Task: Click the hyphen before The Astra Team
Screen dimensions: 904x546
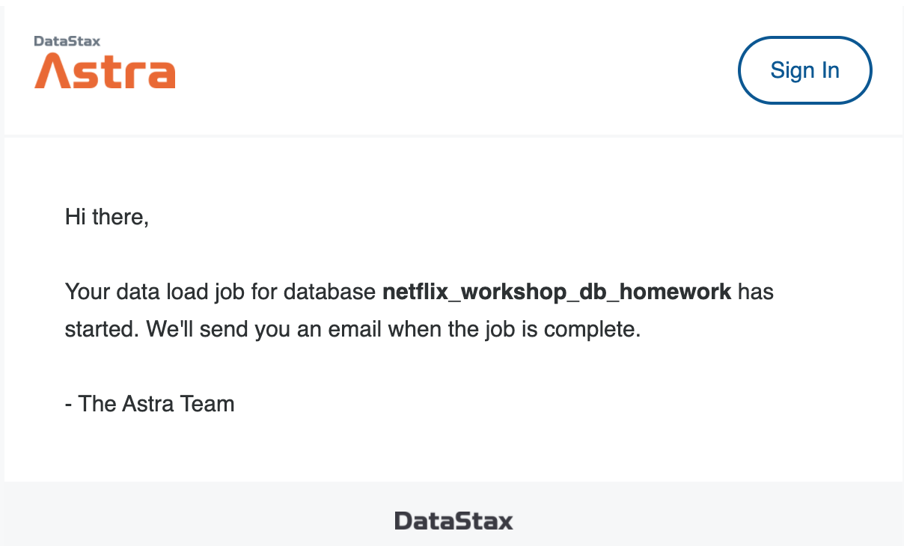Action: pyautogui.click(x=69, y=403)
